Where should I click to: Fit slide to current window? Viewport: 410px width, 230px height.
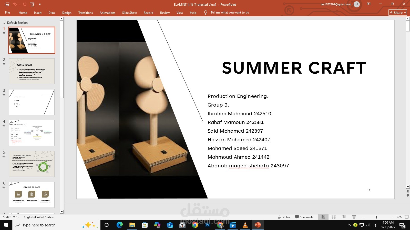pos(407,217)
